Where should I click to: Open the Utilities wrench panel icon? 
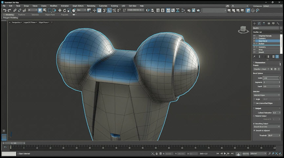point(278,24)
